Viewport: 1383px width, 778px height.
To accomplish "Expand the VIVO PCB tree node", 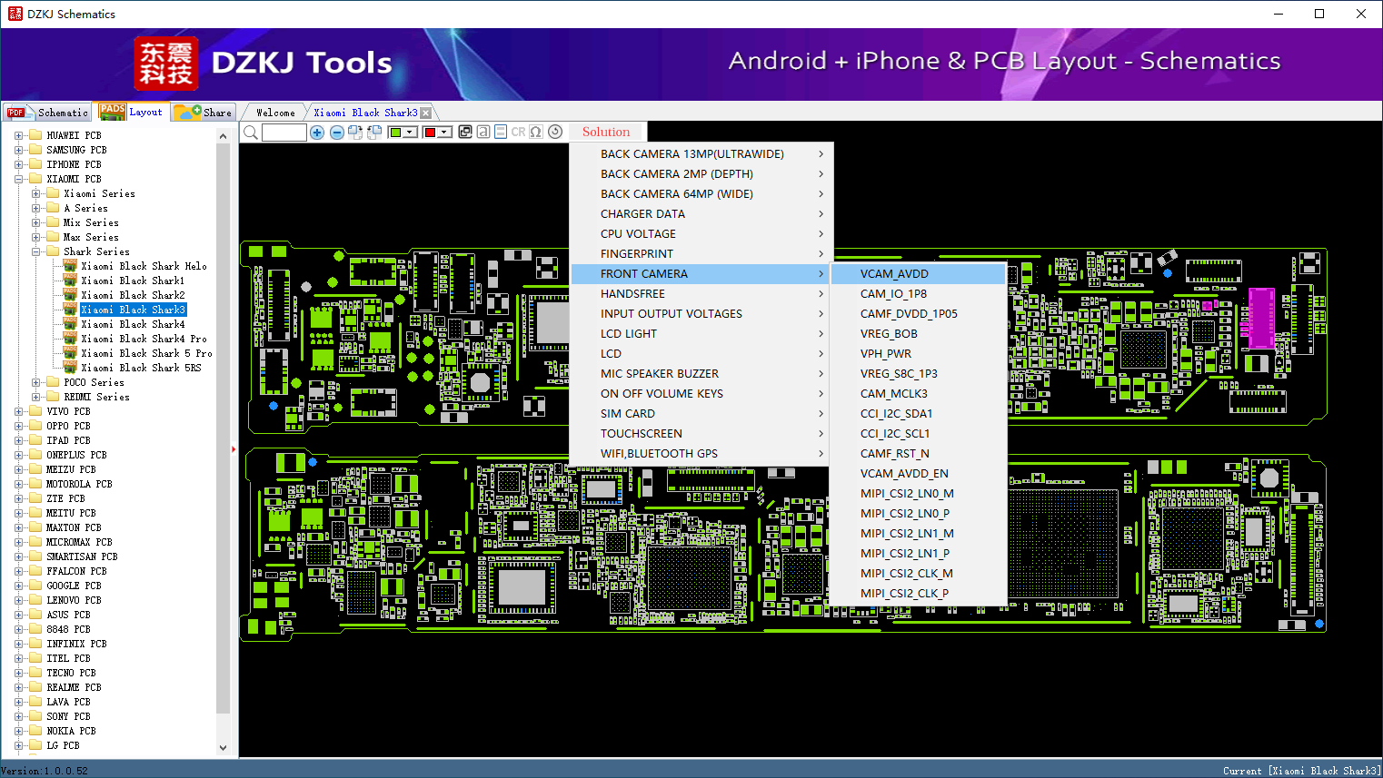I will (x=18, y=411).
